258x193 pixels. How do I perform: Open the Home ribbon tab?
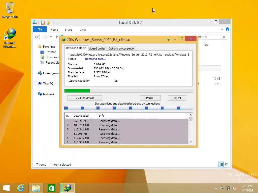pyautogui.click(x=54, y=30)
